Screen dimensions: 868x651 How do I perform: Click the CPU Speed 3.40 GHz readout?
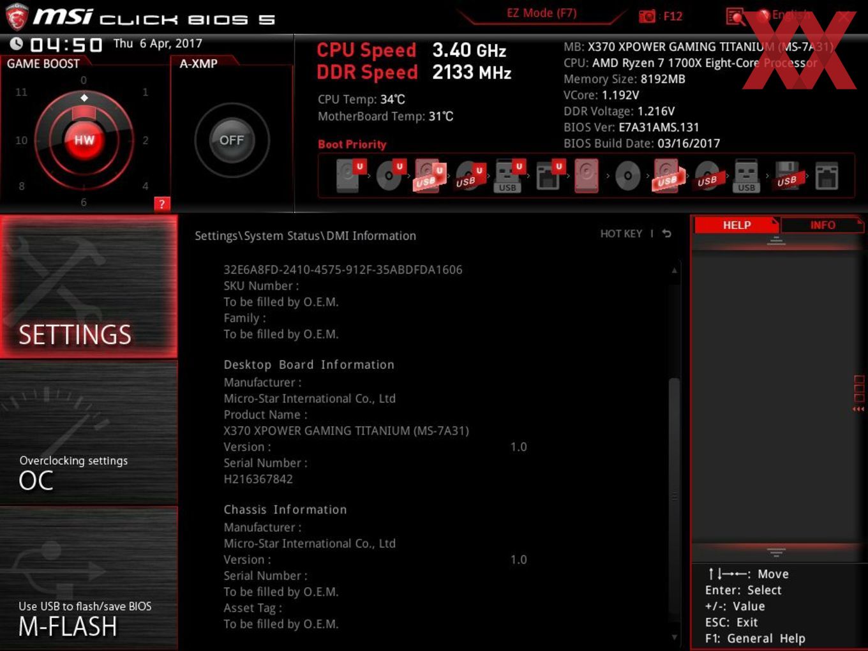[412, 50]
